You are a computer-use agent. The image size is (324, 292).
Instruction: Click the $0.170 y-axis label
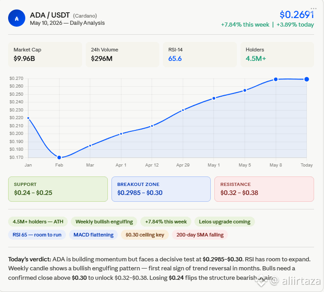[16, 158]
